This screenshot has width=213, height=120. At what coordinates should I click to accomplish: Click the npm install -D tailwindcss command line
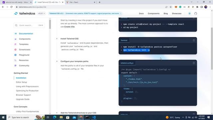click(x=150, y=47)
